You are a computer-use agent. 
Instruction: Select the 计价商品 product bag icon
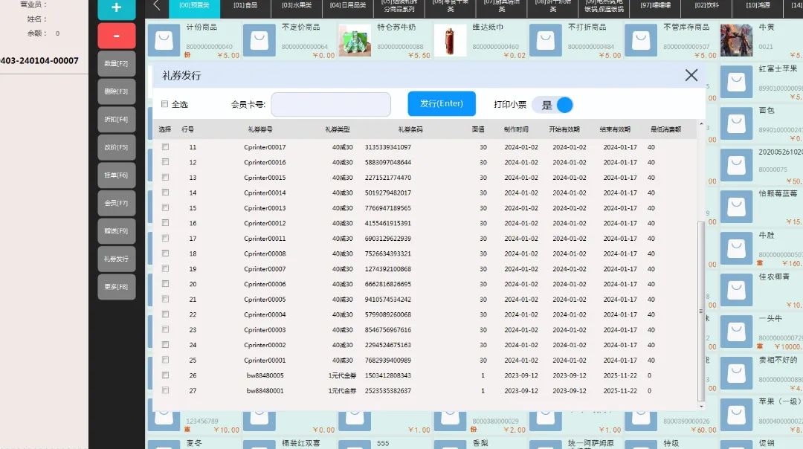click(x=164, y=40)
